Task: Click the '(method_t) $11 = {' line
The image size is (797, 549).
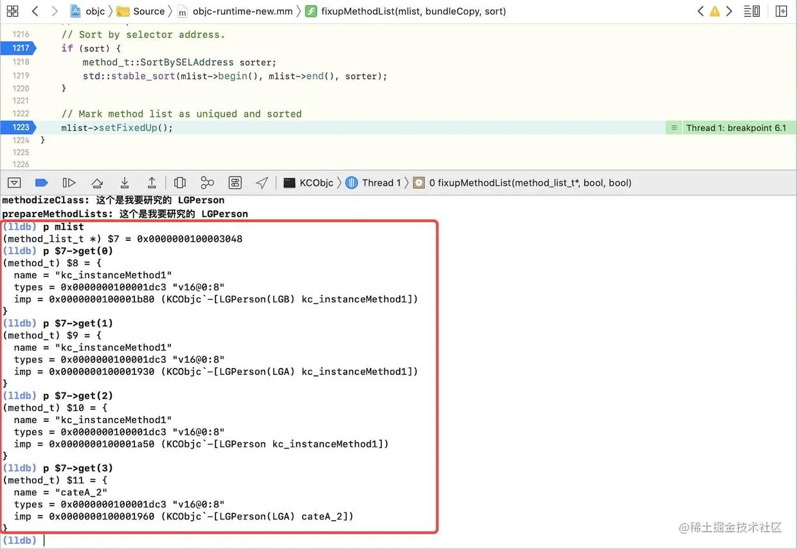Action: (x=55, y=480)
